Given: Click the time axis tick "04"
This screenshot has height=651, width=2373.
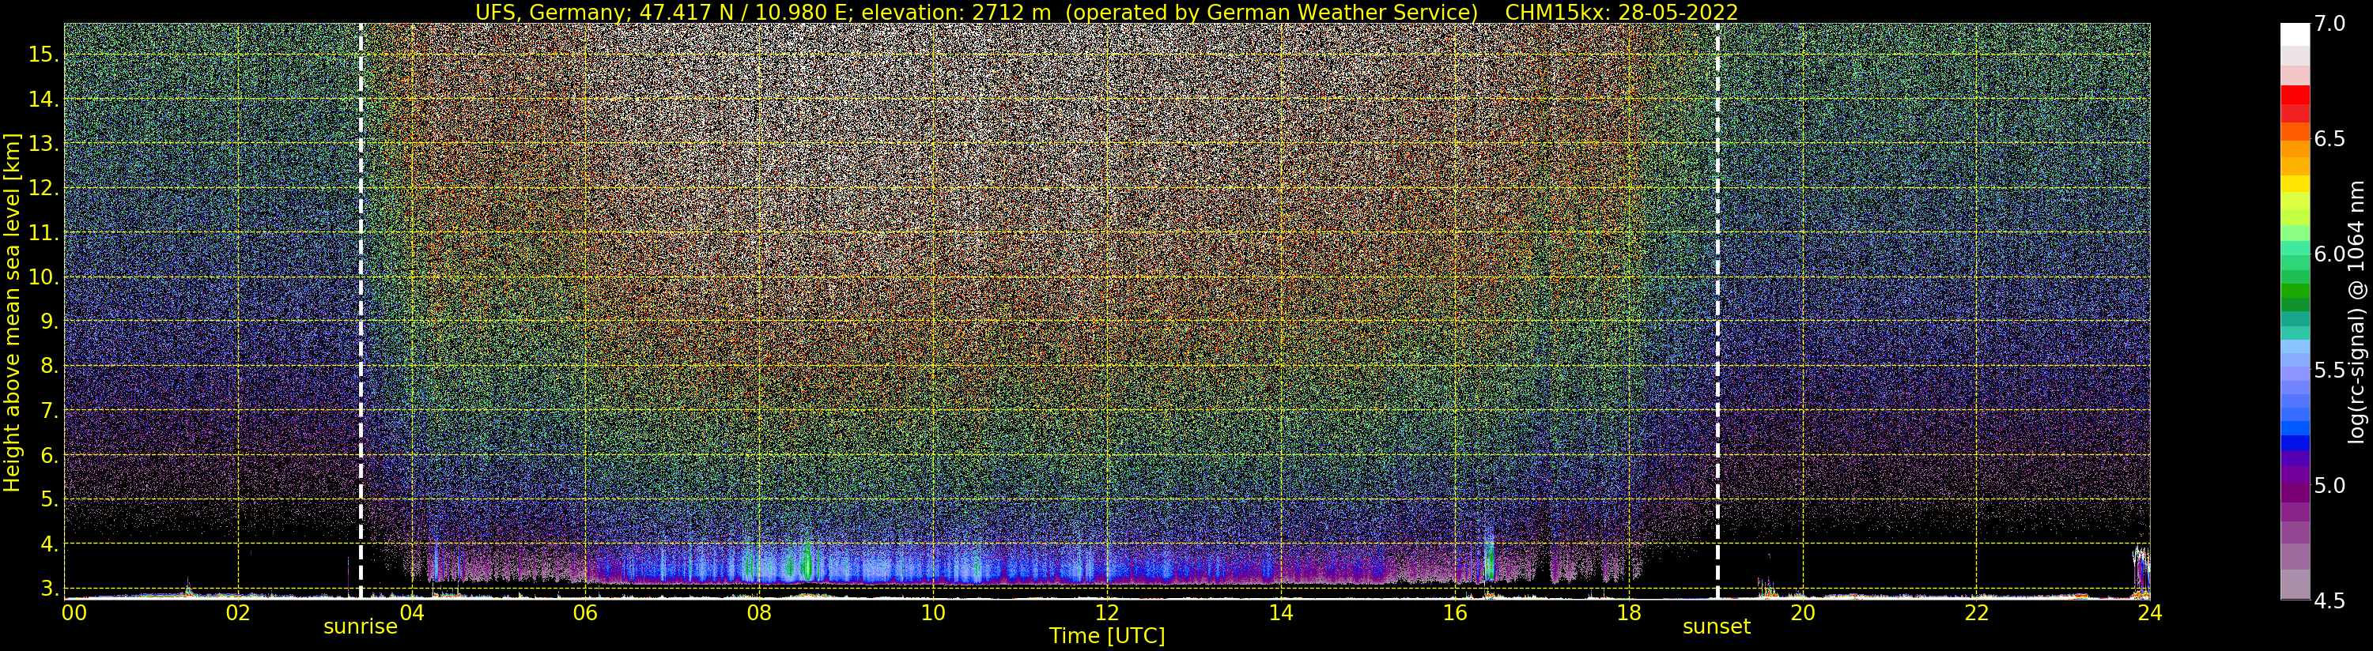Looking at the screenshot, I should point(412,613).
